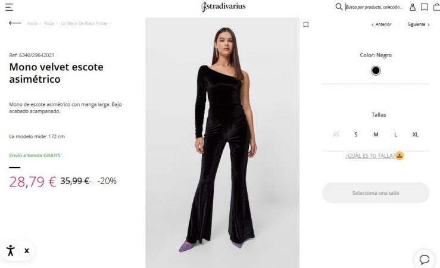Open the chat bubble icon
Viewport: 440px width, 268px height.
425,259
